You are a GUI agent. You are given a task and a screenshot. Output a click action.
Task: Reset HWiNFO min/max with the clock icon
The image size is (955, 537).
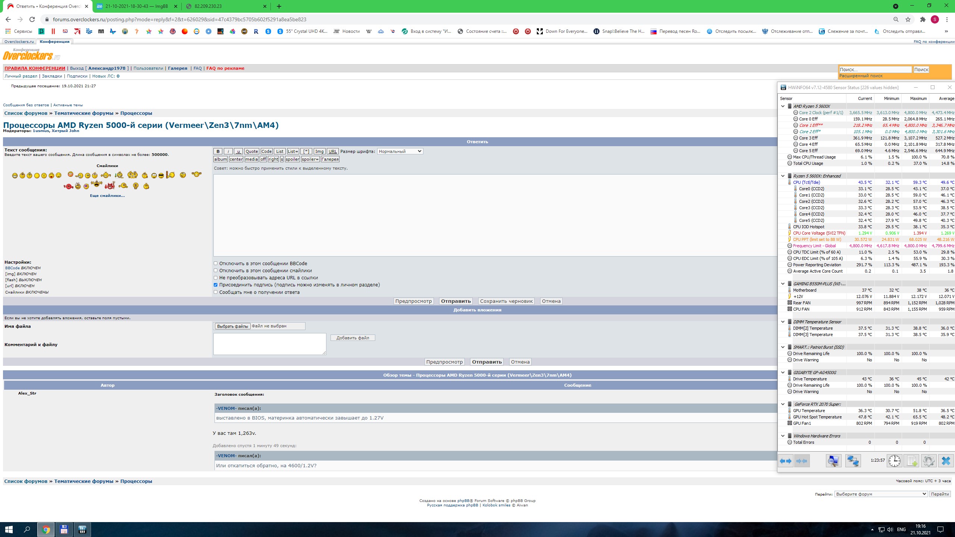894,461
